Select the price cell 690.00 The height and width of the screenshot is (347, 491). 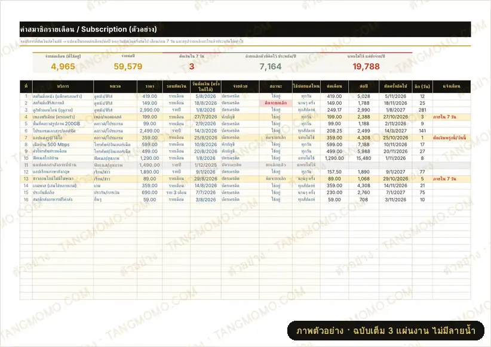149,193
